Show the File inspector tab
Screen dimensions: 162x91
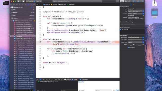pos(131,5)
